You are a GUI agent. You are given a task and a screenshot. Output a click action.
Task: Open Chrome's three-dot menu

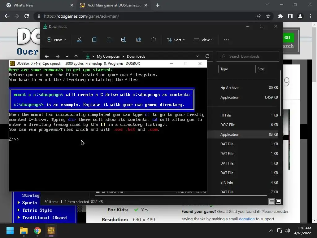tap(310, 16)
